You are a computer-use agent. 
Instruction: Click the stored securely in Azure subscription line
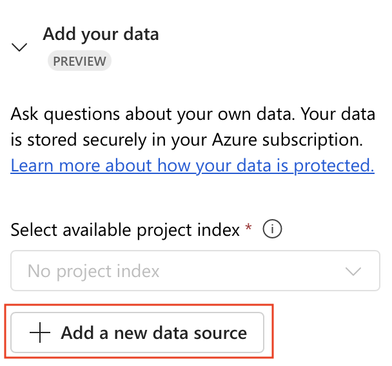pos(186,140)
